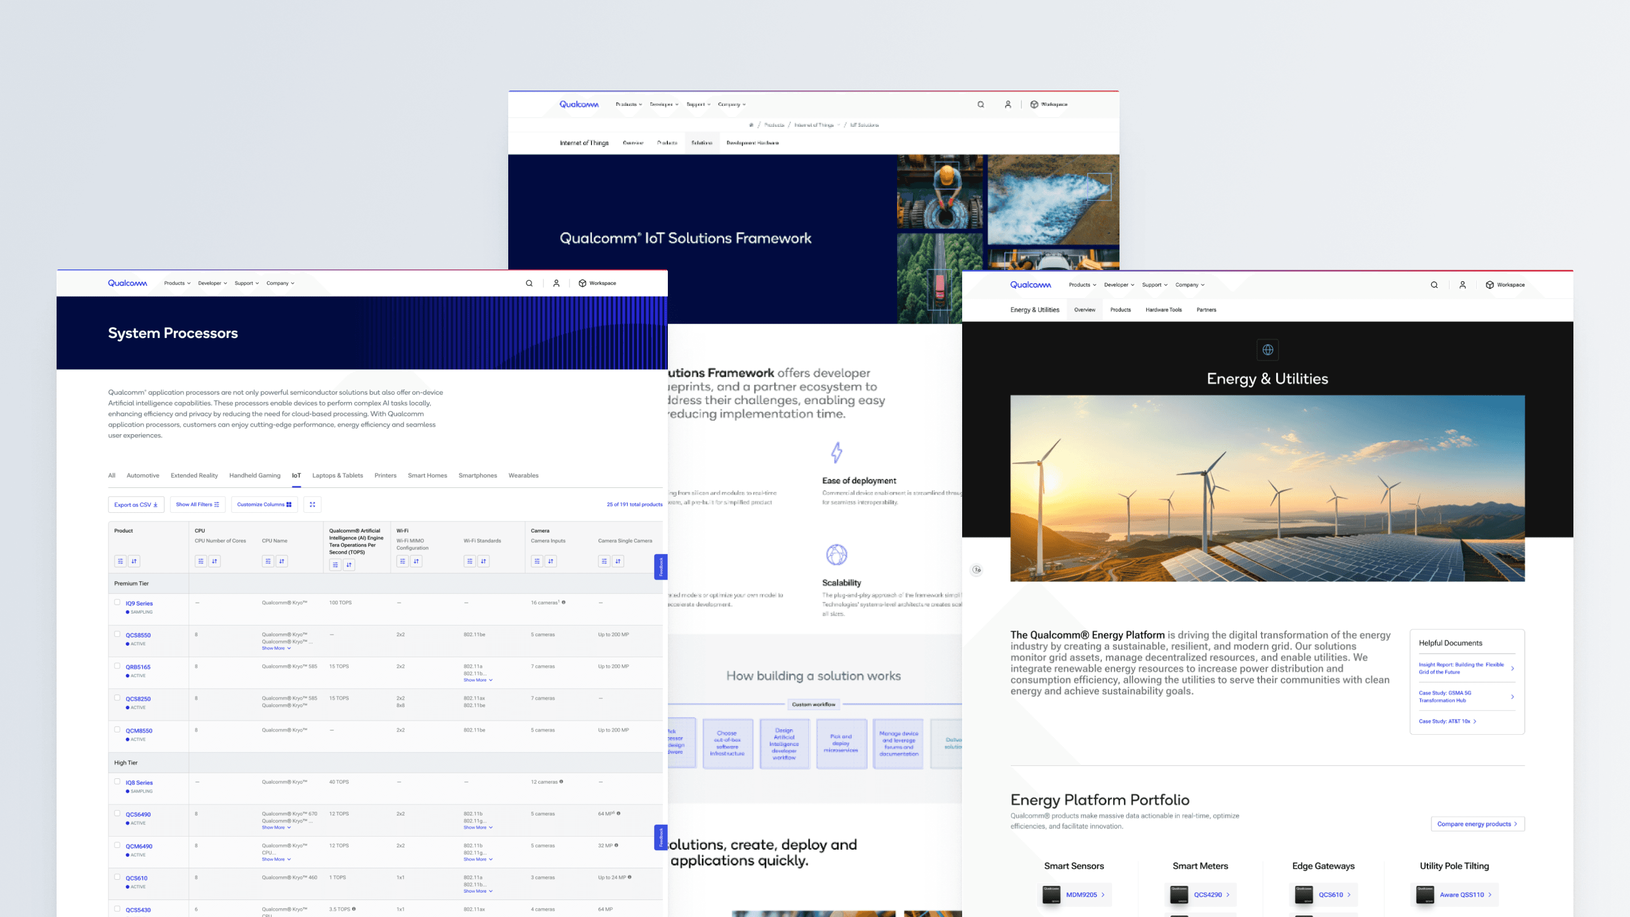Click the fullscreen expand icon beside Customize Columns

312,504
